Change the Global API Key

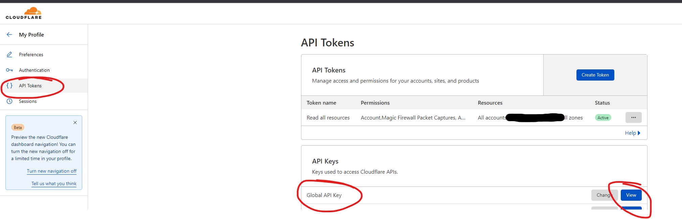605,195
